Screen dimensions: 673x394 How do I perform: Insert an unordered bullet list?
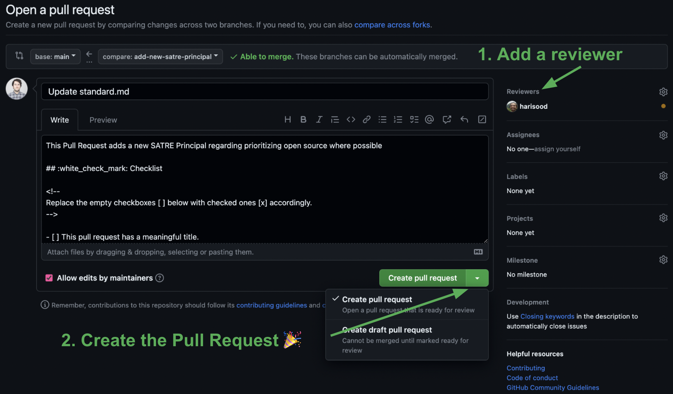382,120
